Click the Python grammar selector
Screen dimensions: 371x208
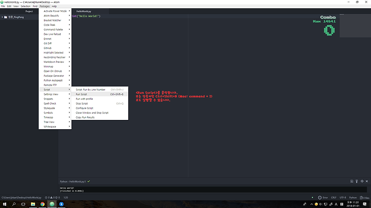point(353,197)
